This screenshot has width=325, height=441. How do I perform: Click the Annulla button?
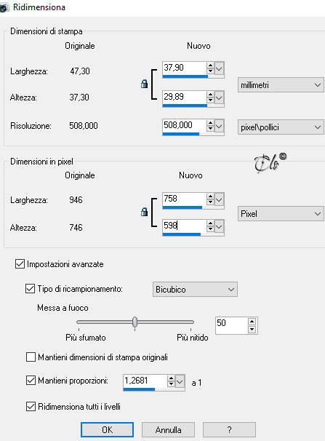(x=168, y=430)
